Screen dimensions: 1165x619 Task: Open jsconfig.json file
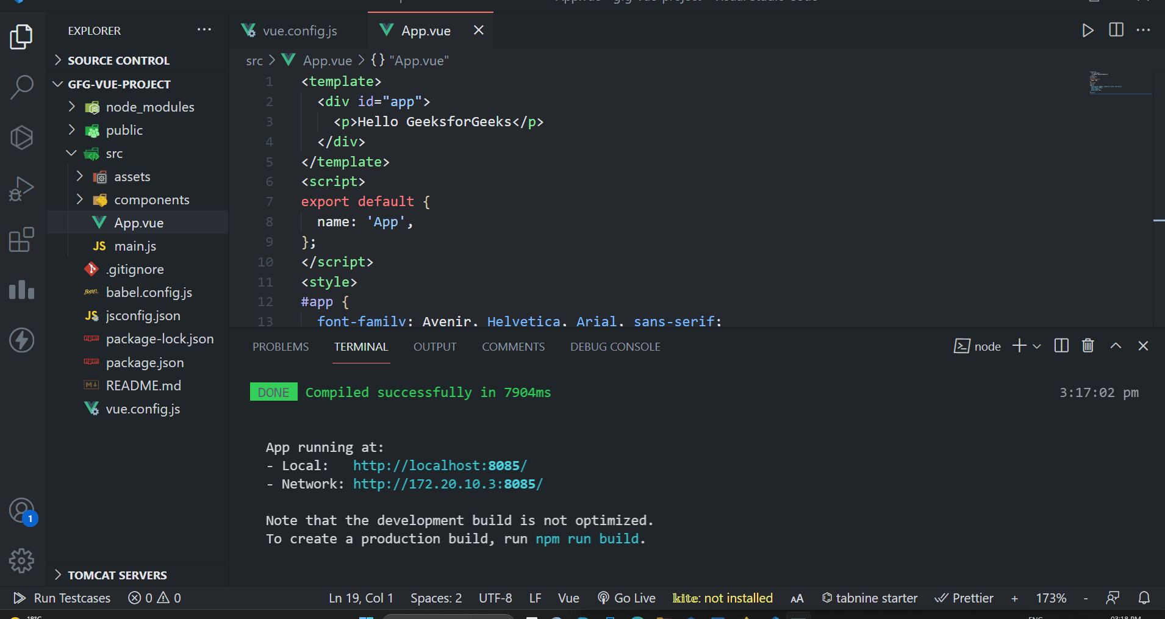(x=138, y=316)
